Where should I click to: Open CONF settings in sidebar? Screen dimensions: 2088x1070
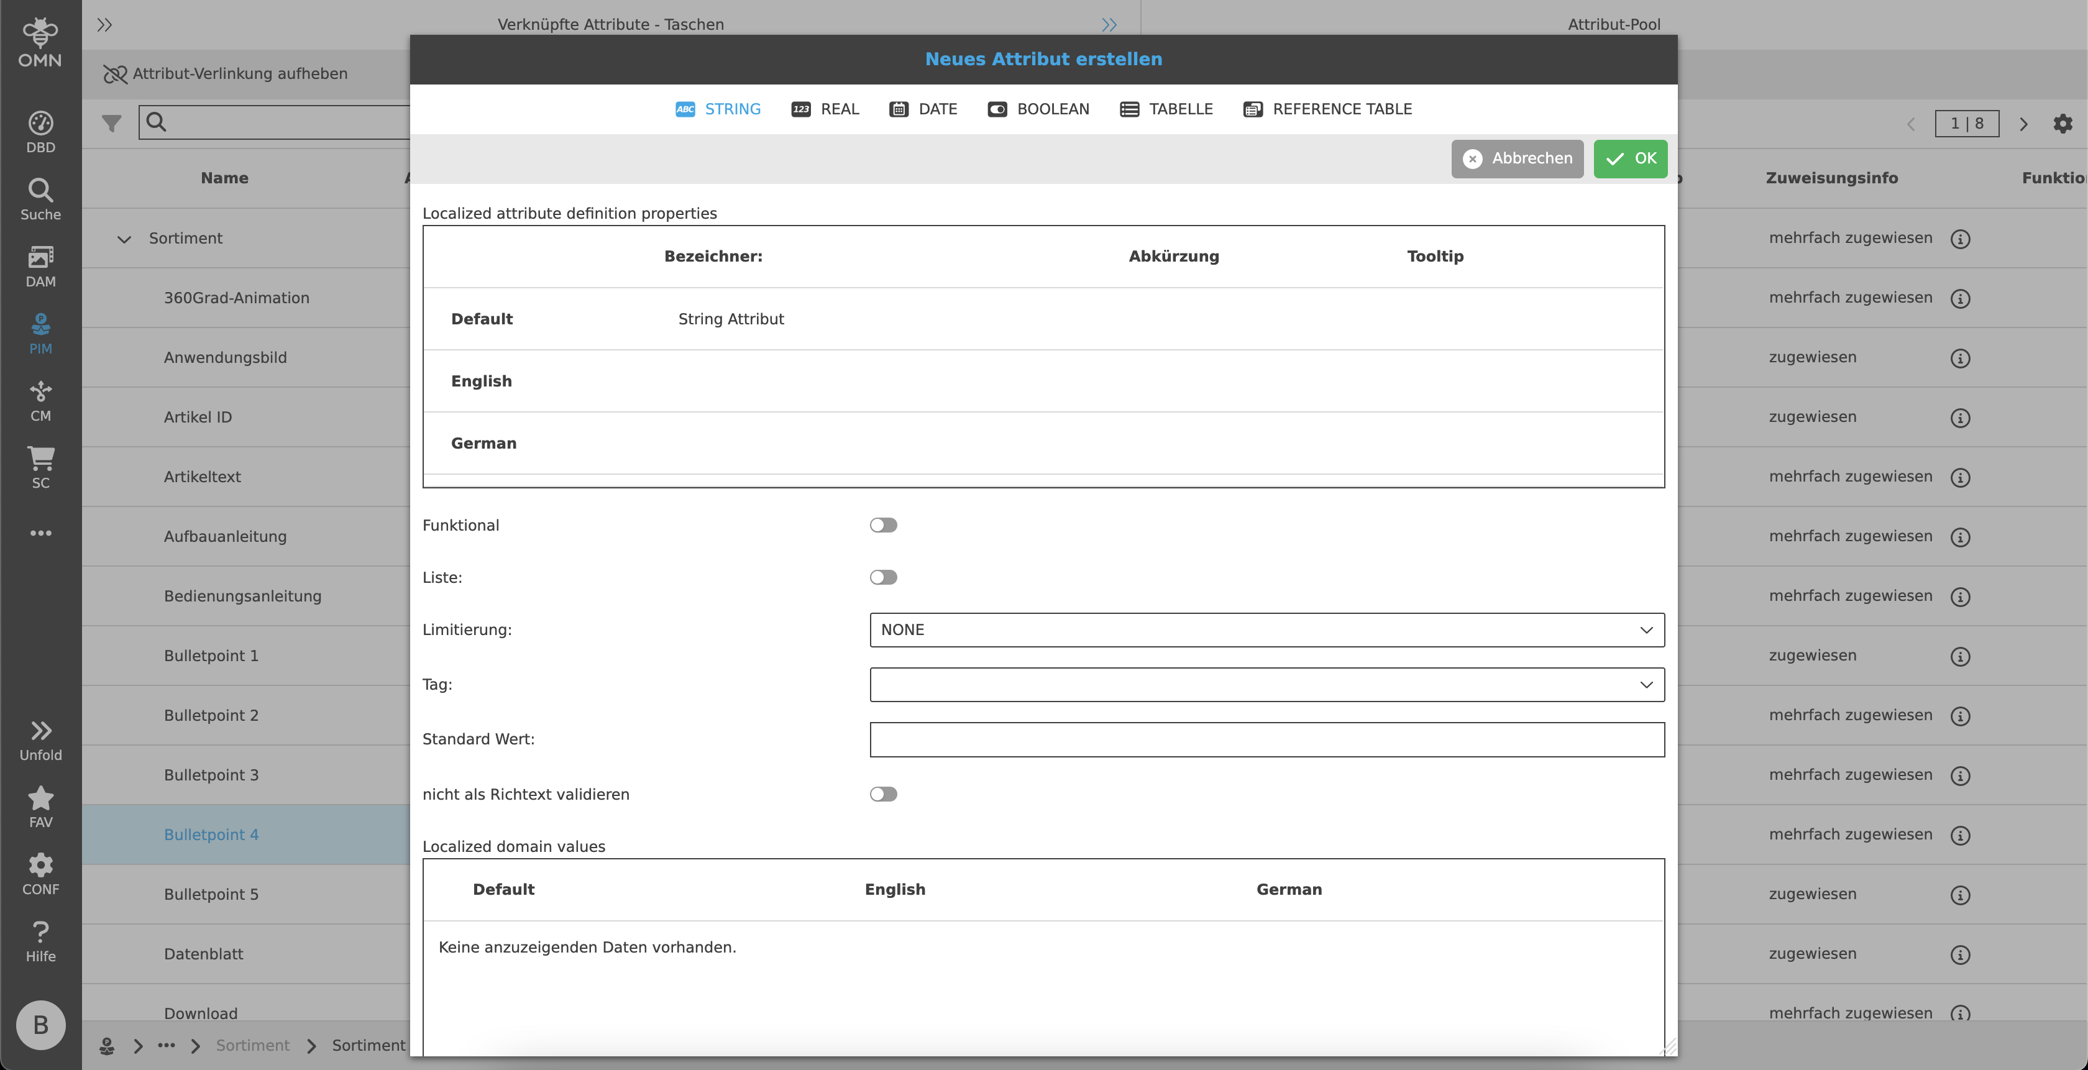click(40, 874)
